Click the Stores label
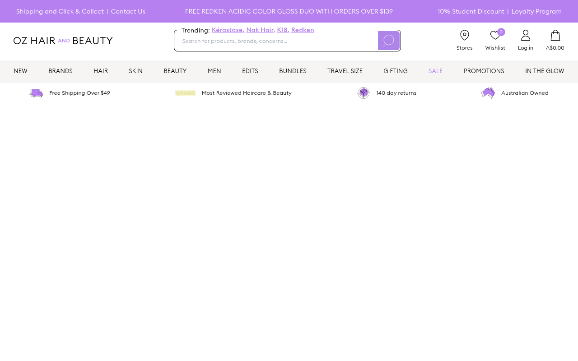The image size is (578, 361). [465, 48]
